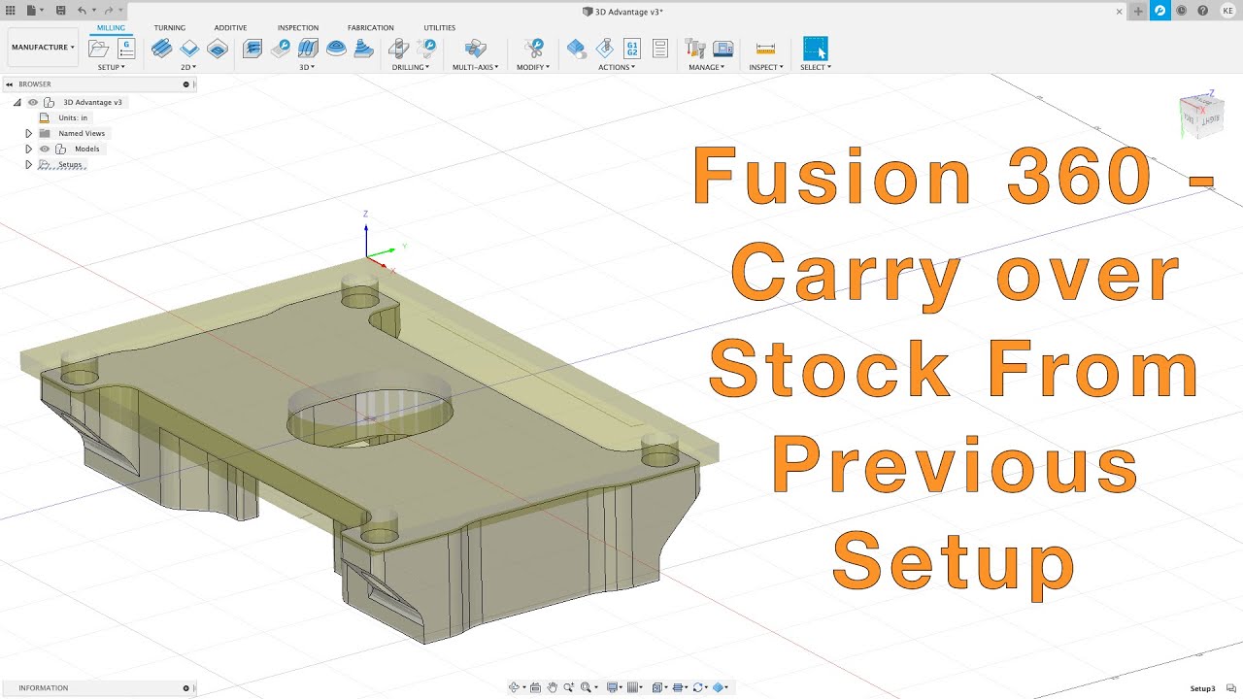Select the 2D Adaptive Clearing tool
Screen dimensions: 1243x699
pyautogui.click(x=162, y=48)
